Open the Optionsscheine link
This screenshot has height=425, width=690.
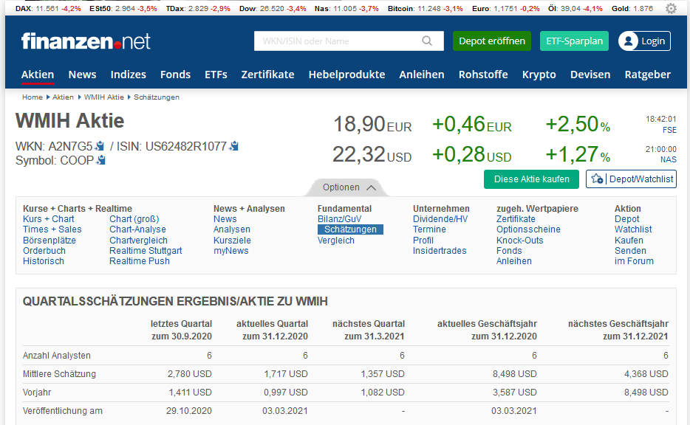[x=528, y=229]
